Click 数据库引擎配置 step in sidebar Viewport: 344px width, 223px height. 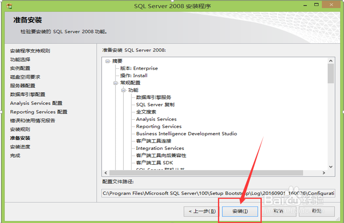coord(28,94)
